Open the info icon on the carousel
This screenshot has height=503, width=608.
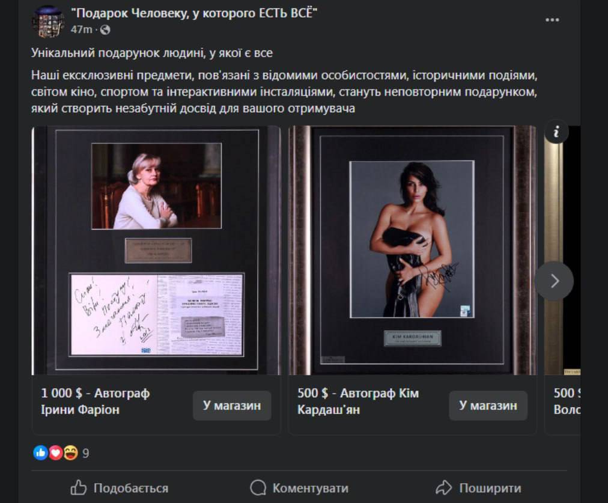pos(556,132)
